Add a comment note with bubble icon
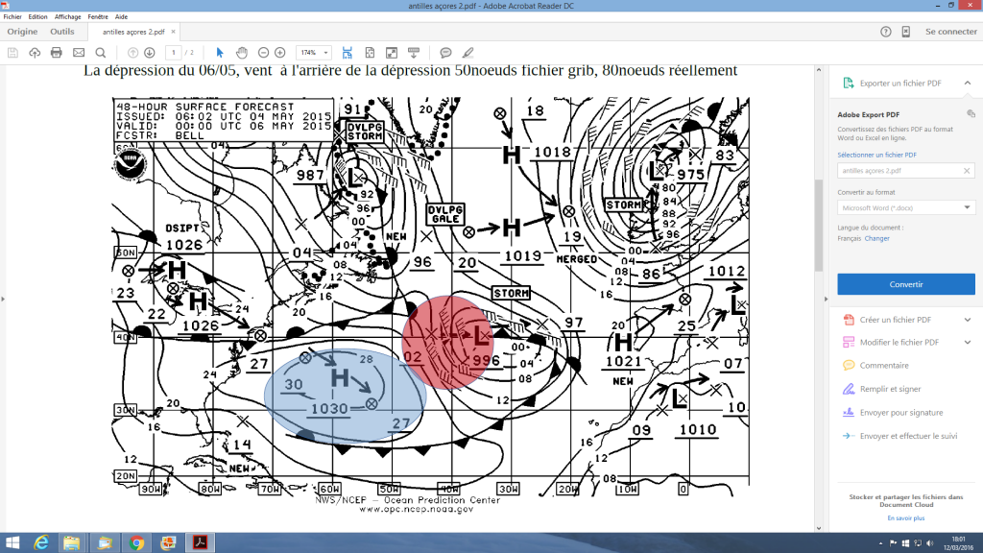The width and height of the screenshot is (983, 553). (445, 53)
